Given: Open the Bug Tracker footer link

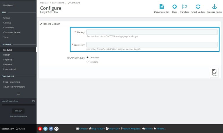Looking at the screenshot, I should pos(98,129).
